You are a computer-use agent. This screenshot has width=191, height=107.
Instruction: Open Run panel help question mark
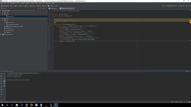tap(1, 95)
